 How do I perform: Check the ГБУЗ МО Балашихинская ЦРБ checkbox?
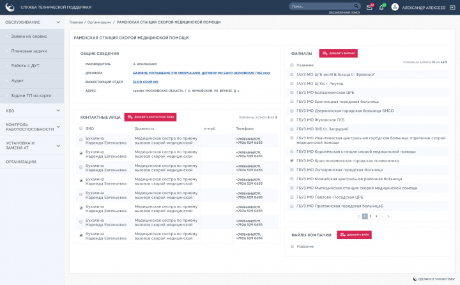tap(292, 93)
